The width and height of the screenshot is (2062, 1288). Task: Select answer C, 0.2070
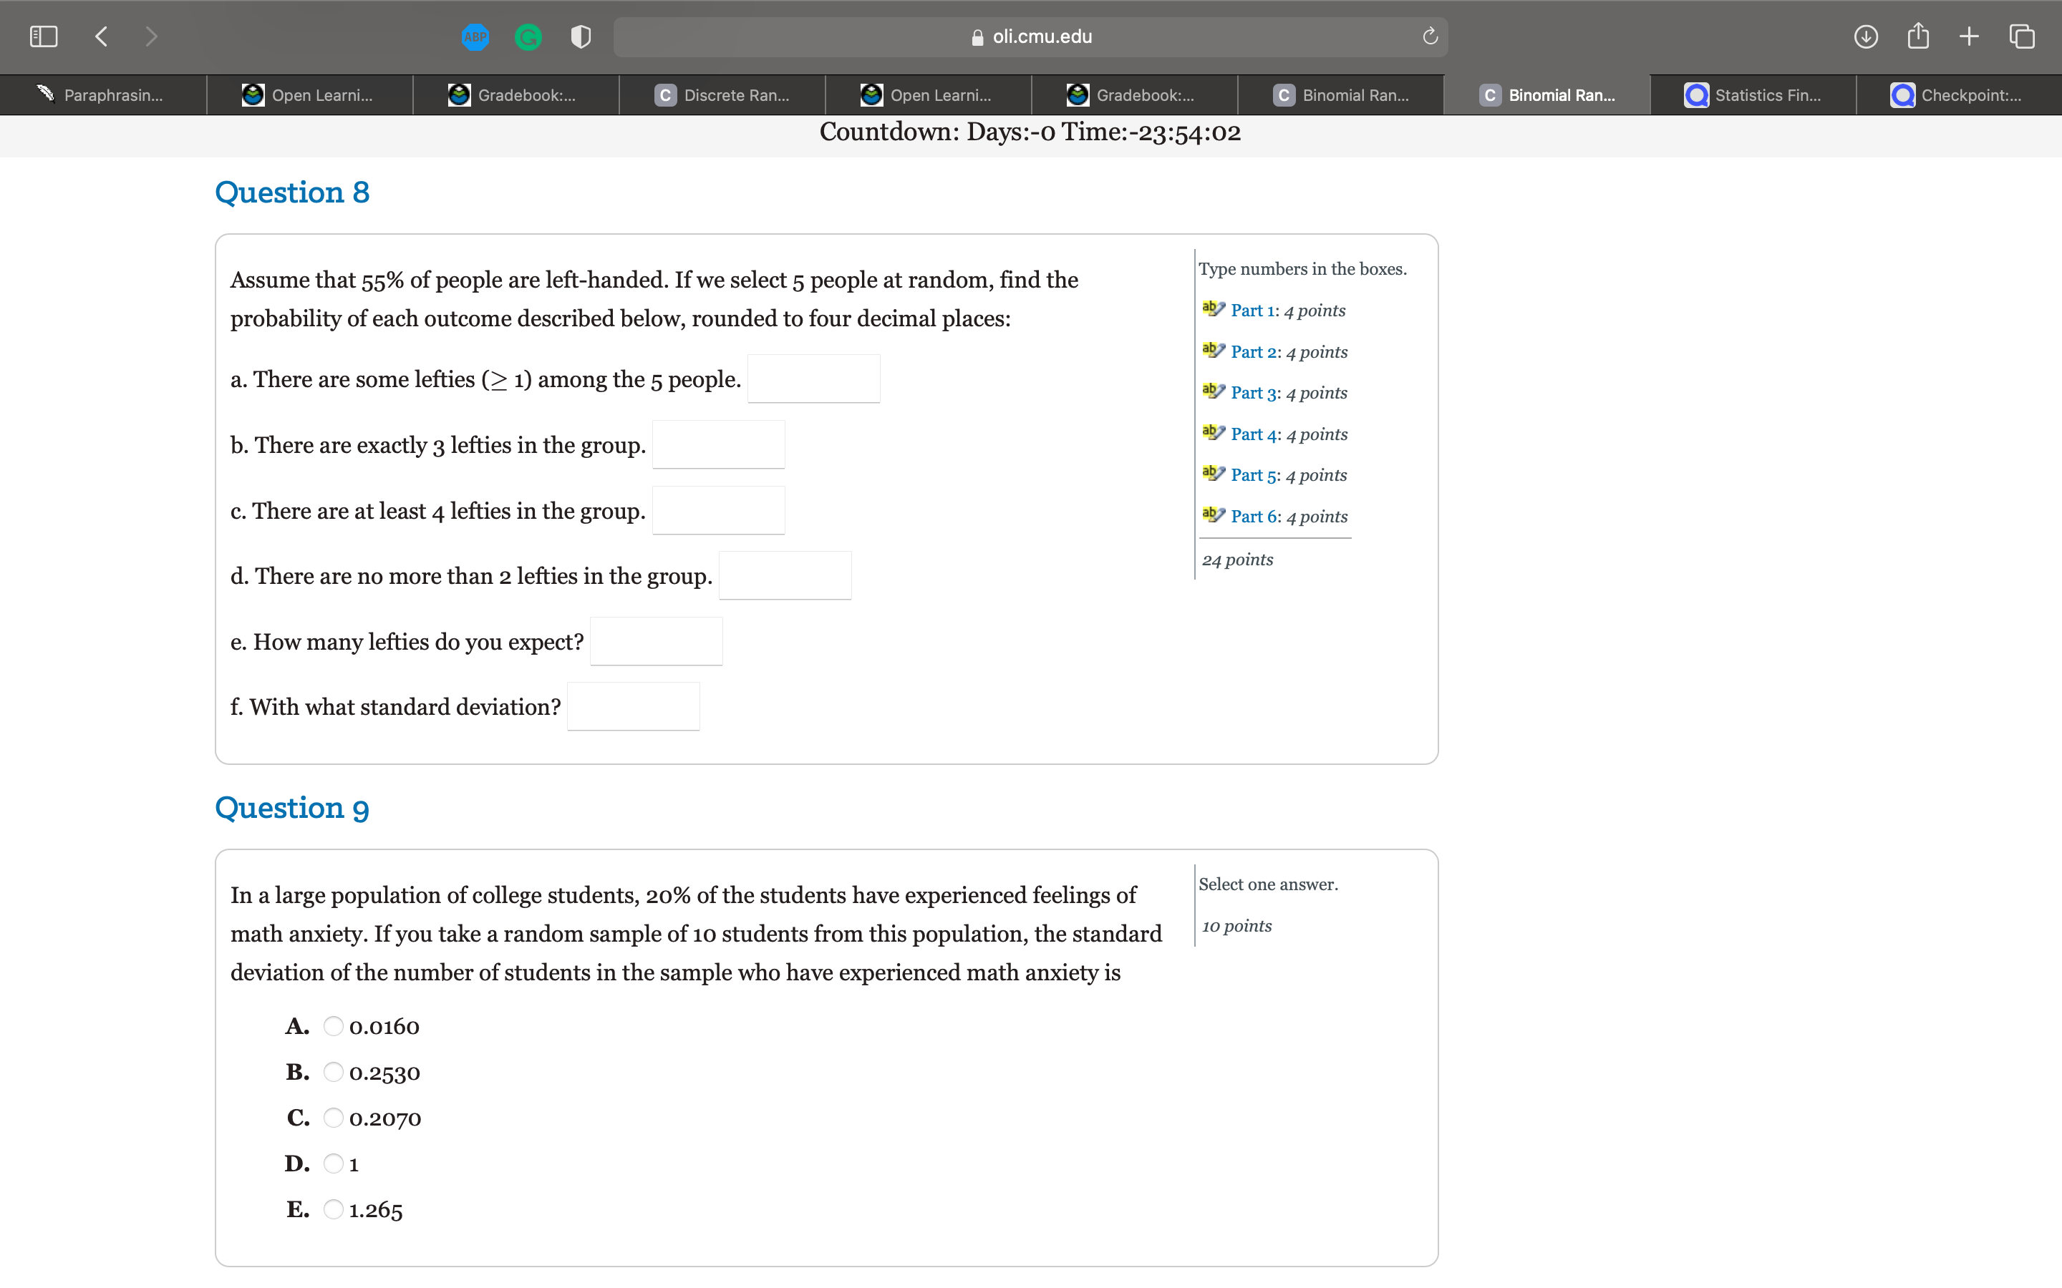point(334,1117)
